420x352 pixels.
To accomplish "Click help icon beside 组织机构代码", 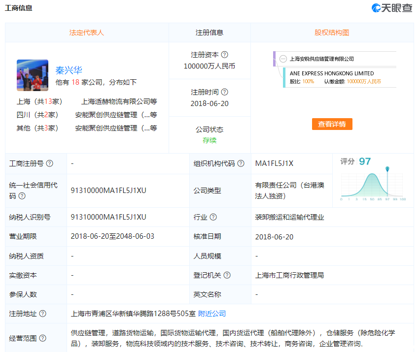I will (x=241, y=163).
